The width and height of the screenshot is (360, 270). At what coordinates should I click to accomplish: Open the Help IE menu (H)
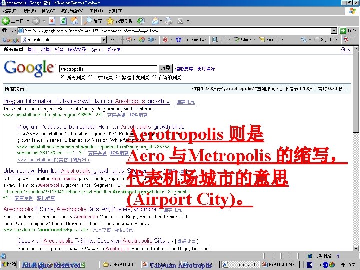coord(115,11)
